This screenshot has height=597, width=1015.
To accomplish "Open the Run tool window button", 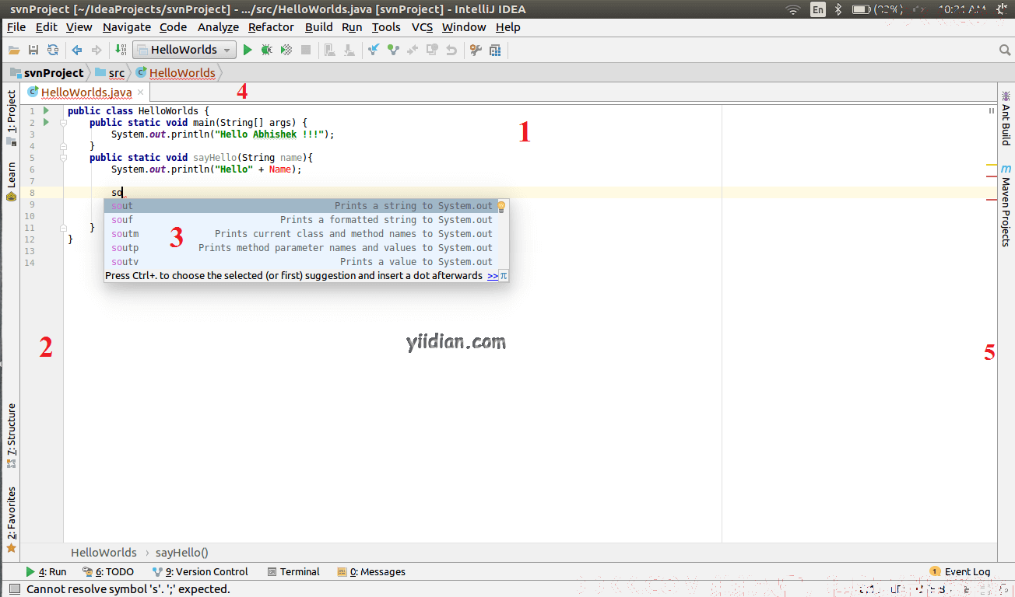I will [47, 571].
